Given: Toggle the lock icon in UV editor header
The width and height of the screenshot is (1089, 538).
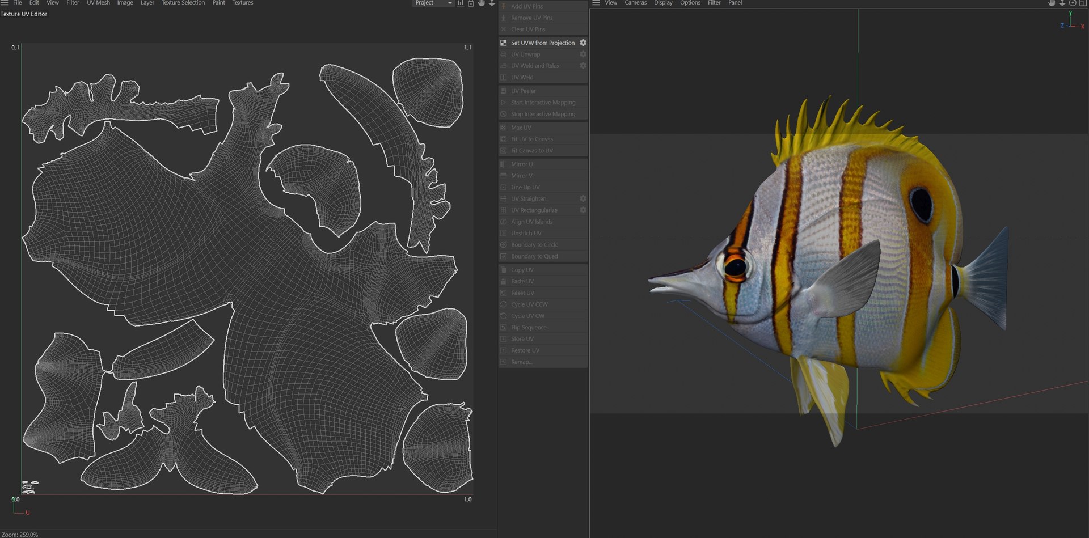Looking at the screenshot, I should click(471, 3).
